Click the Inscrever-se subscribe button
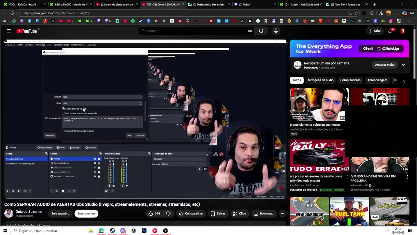 point(86,213)
